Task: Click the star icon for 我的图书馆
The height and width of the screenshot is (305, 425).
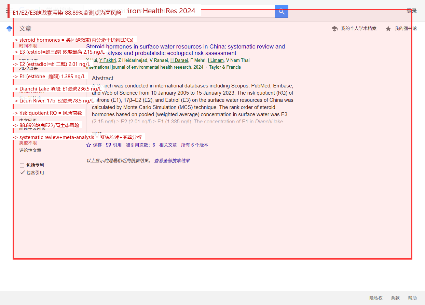Action: 388,29
